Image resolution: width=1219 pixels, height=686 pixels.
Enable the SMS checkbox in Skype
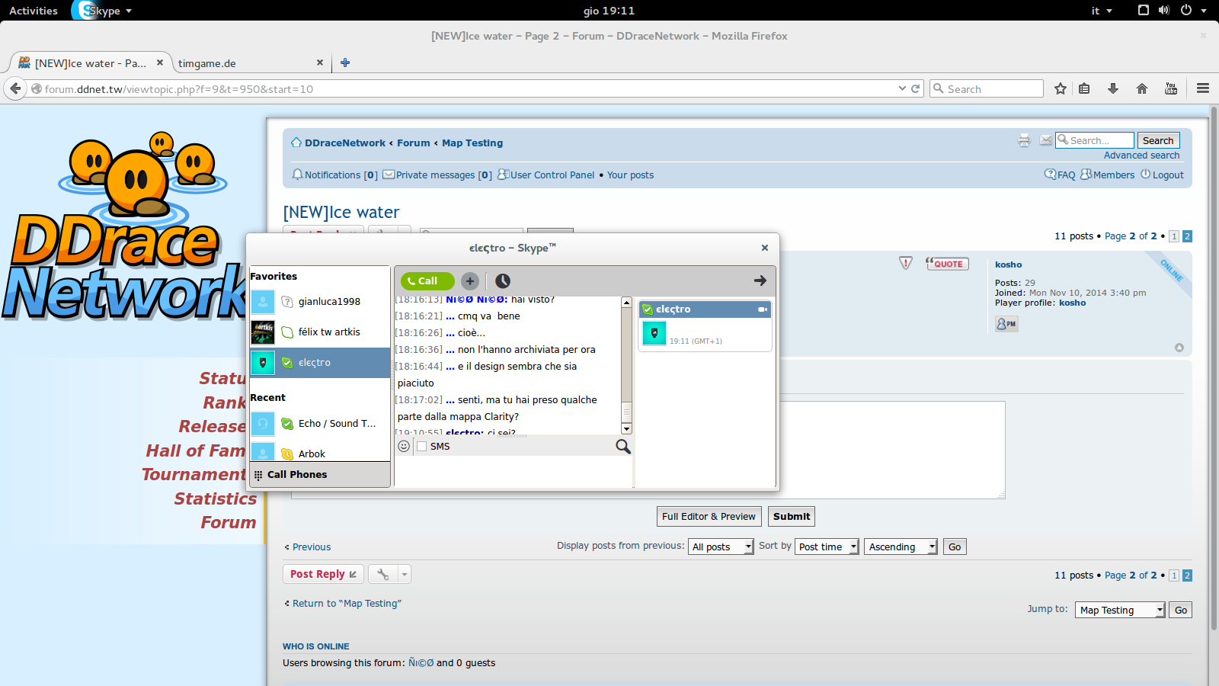point(421,447)
